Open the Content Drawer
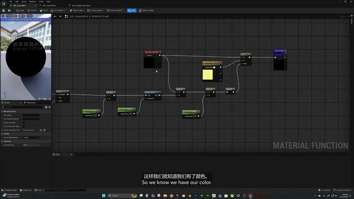Screen dimensions: 354x199 pos(9,190)
